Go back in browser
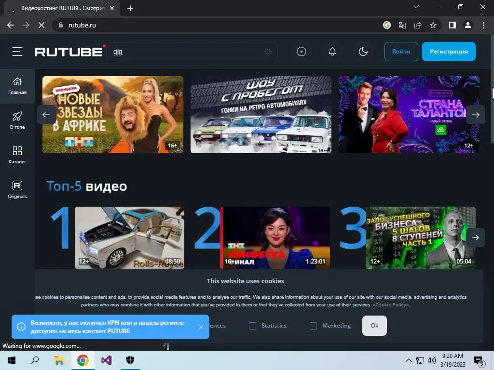494x370 pixels. pyautogui.click(x=11, y=25)
